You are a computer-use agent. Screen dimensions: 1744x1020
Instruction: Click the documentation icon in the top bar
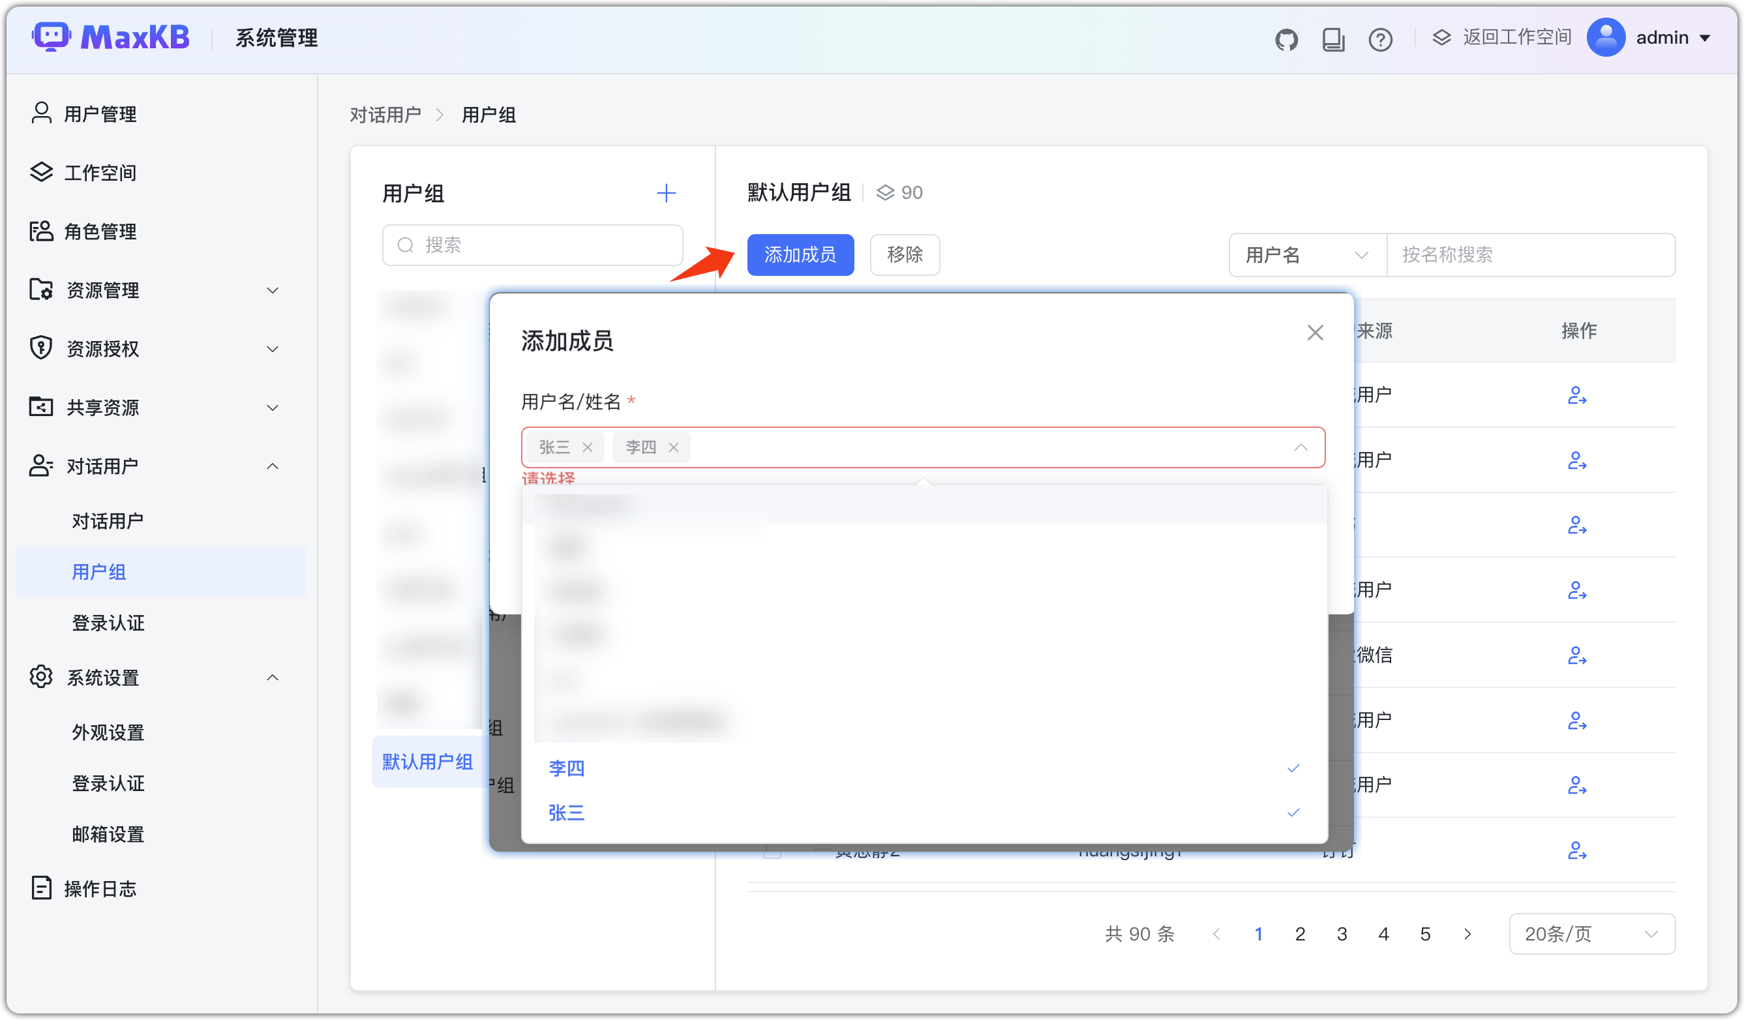click(1334, 38)
